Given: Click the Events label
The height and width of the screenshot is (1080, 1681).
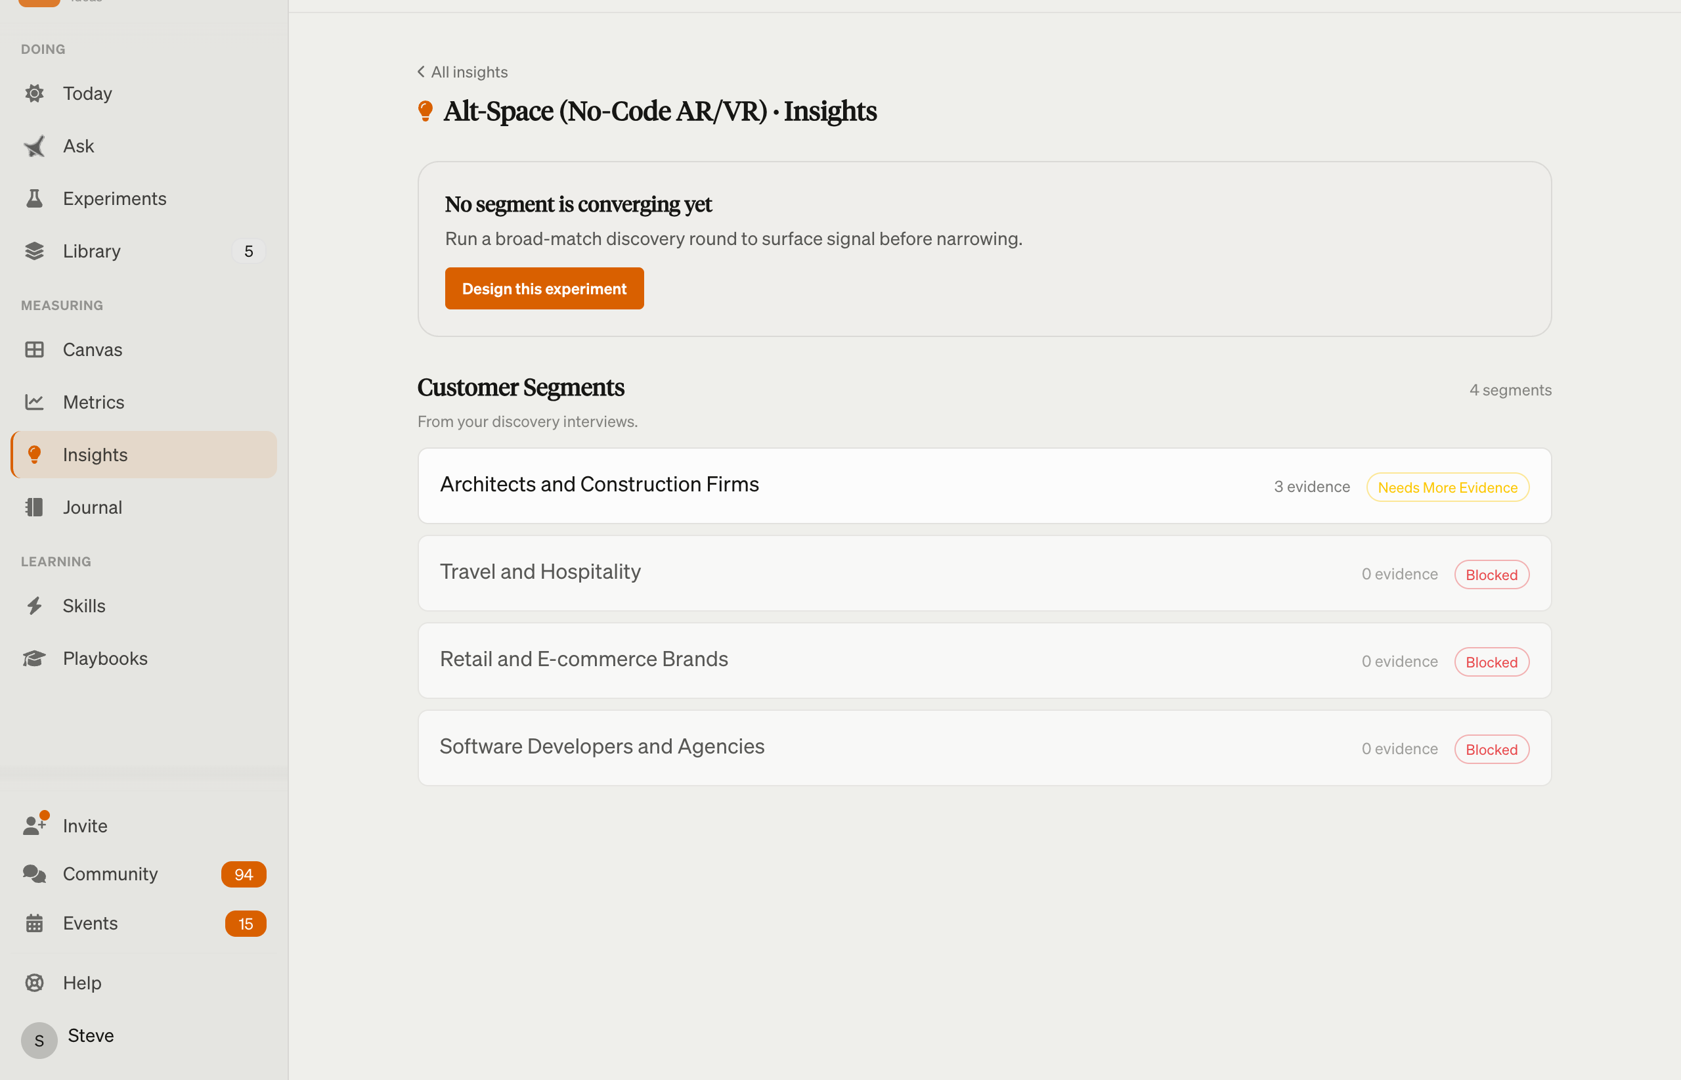Looking at the screenshot, I should pyautogui.click(x=91, y=923).
